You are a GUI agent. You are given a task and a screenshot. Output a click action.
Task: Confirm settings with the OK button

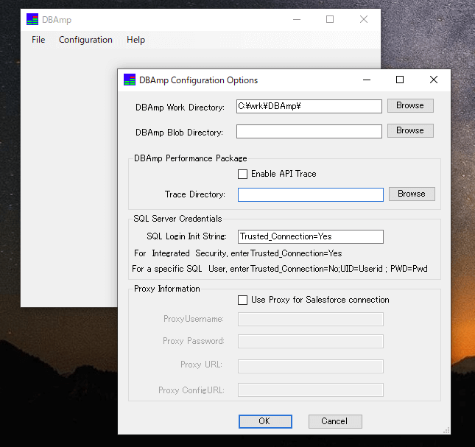pyautogui.click(x=265, y=421)
